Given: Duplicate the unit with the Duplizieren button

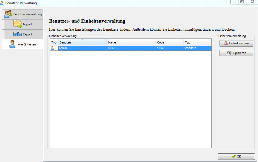Looking at the screenshot, I should 236,53.
